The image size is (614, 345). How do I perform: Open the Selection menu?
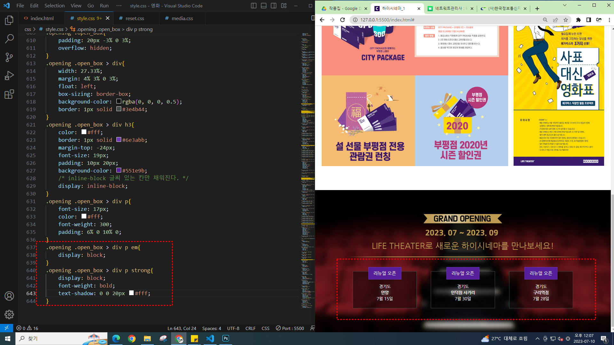coord(54,6)
